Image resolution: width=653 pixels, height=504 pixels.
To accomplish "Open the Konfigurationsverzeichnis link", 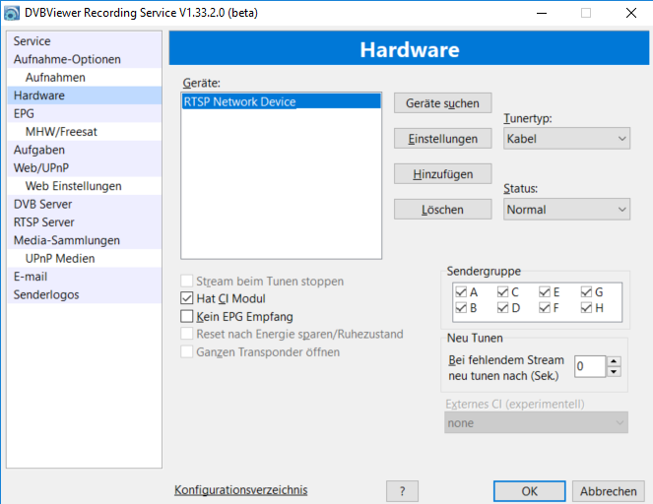I will [x=240, y=490].
